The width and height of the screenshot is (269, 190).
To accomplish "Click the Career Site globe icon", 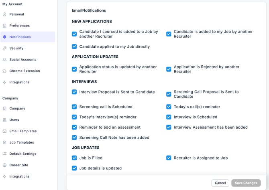I will click(5, 165).
